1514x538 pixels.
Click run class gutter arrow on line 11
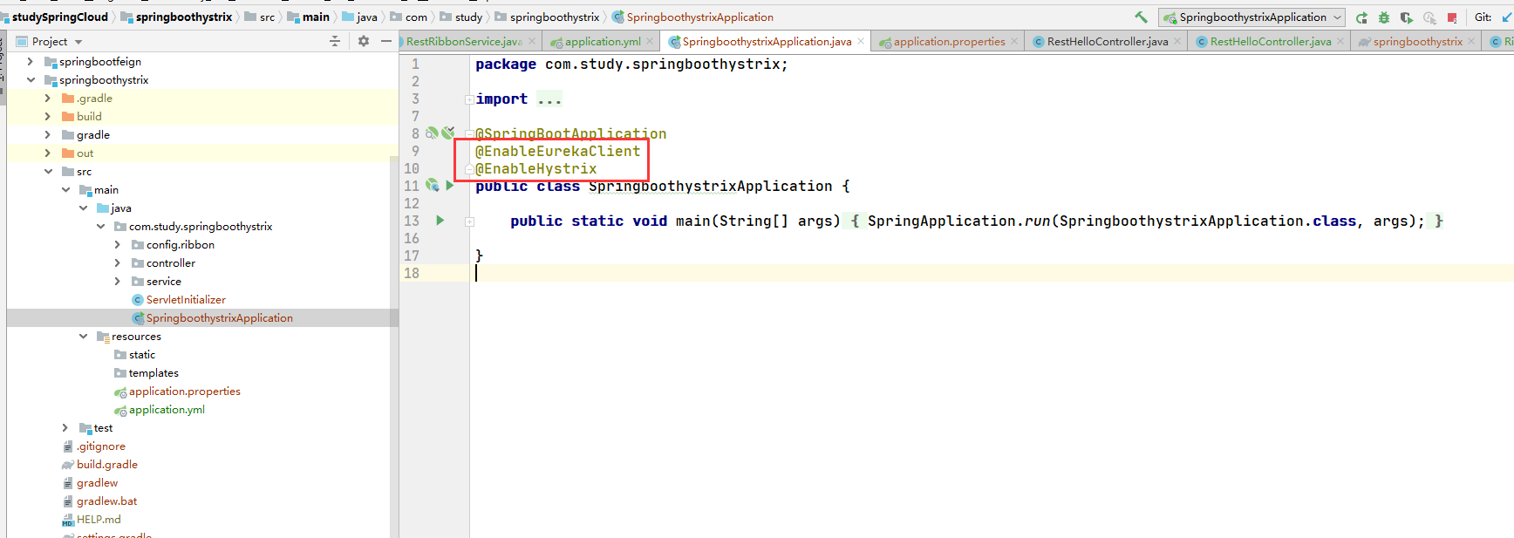(x=450, y=186)
